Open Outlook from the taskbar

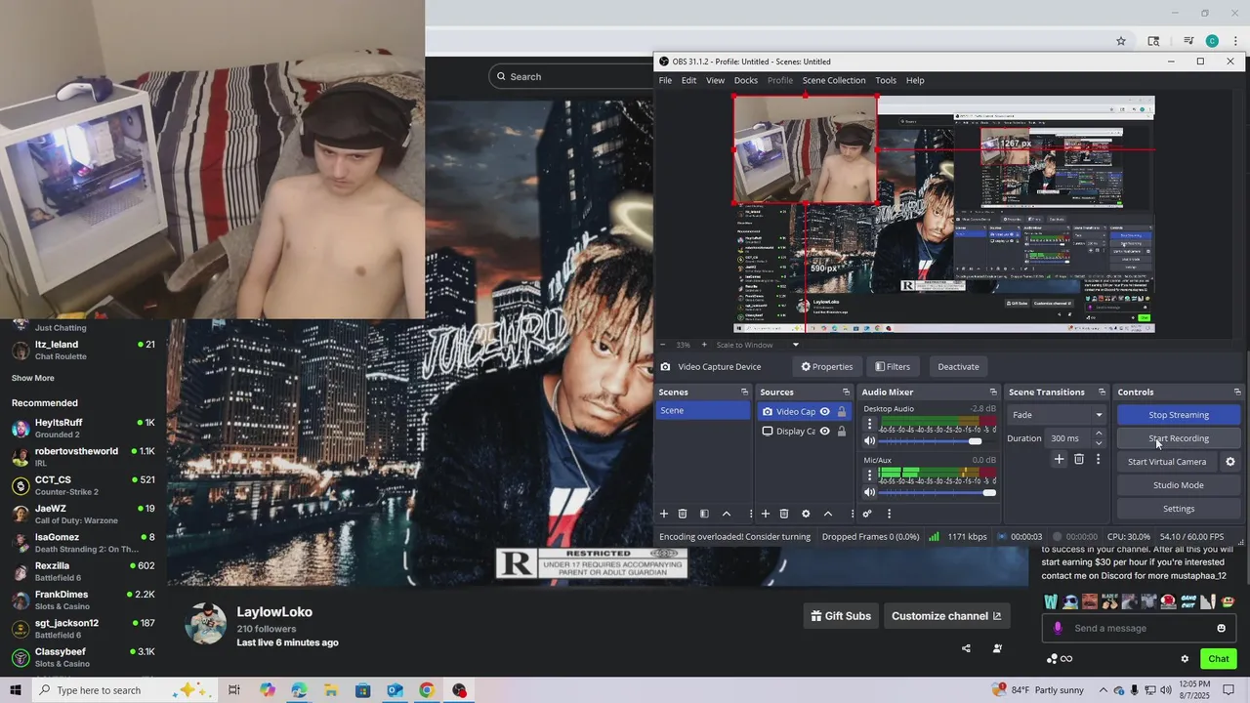(x=395, y=690)
